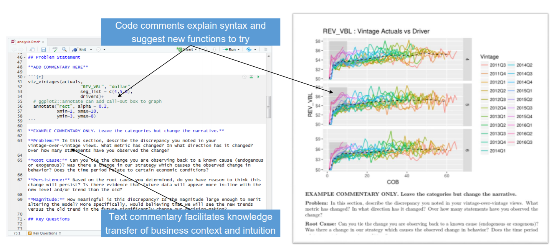Show document in new window

[x=32, y=49]
